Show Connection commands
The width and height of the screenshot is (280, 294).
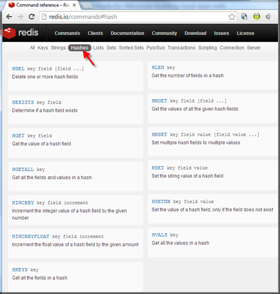tap(232, 48)
